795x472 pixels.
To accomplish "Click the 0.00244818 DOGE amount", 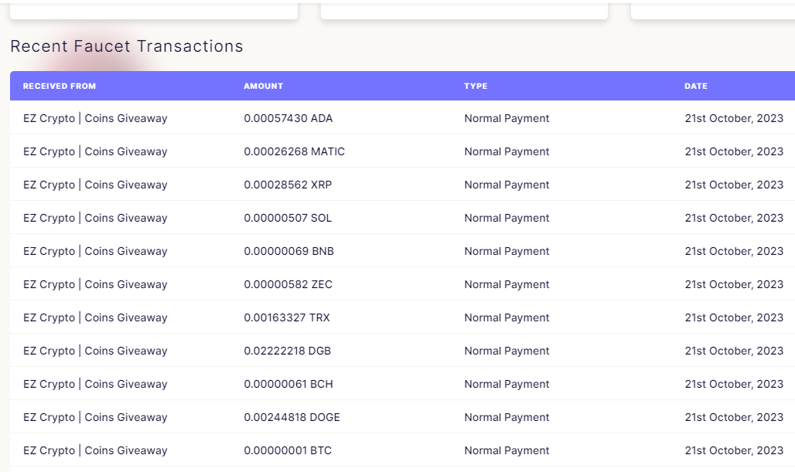I will [x=292, y=417].
